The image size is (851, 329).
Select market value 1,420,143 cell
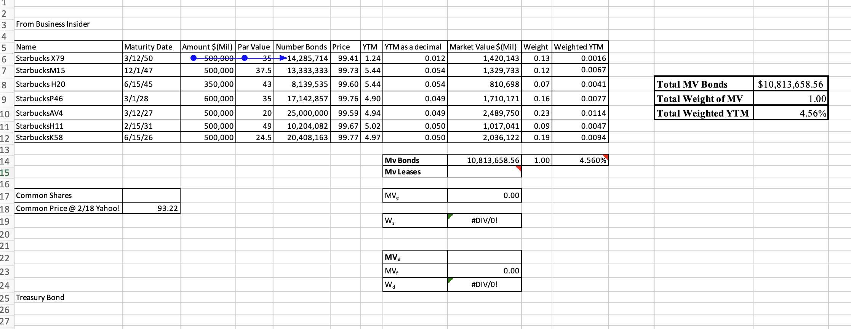click(485, 58)
